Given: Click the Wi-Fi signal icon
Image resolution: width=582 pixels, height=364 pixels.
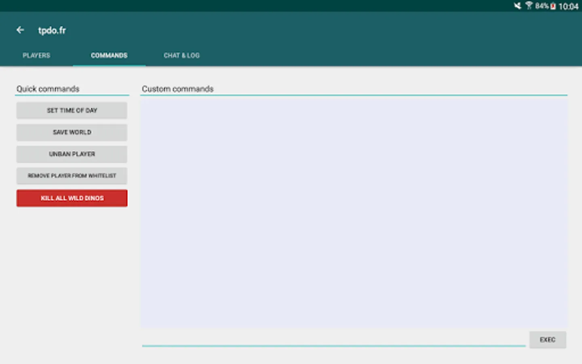Looking at the screenshot, I should (529, 6).
